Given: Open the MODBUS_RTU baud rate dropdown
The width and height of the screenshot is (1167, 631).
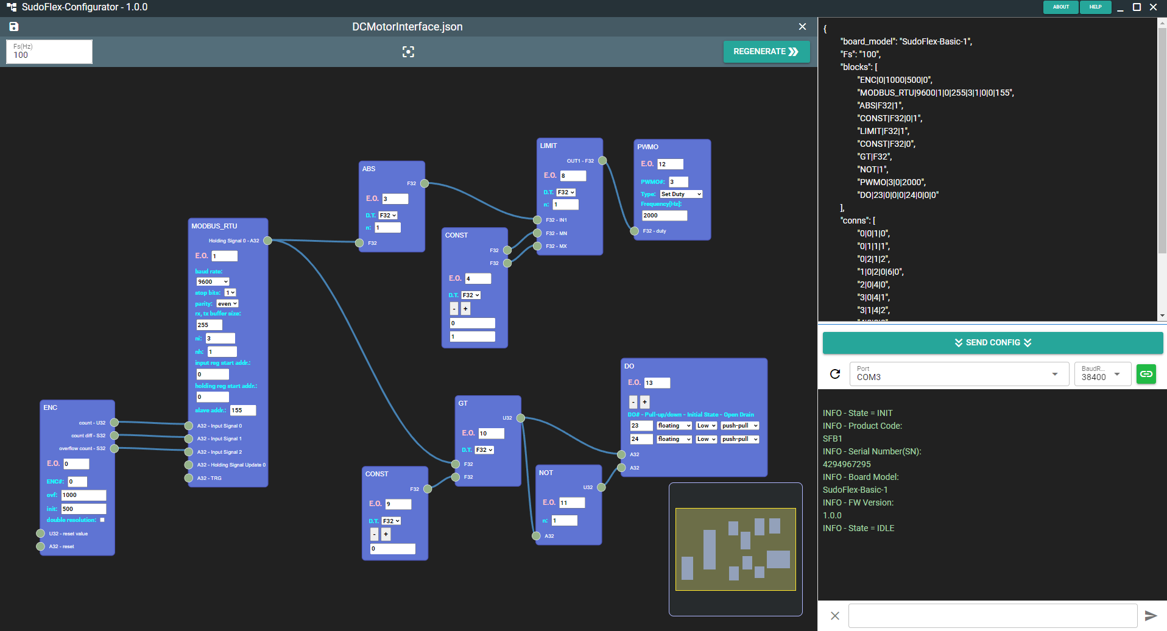Looking at the screenshot, I should point(213,281).
